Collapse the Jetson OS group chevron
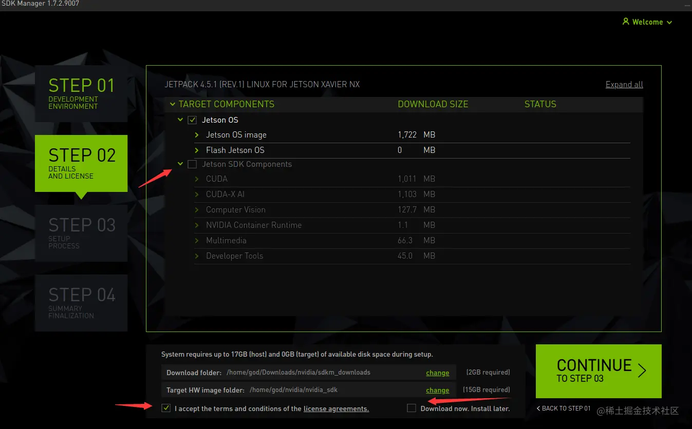Screen dimensions: 692x429 (180, 120)
